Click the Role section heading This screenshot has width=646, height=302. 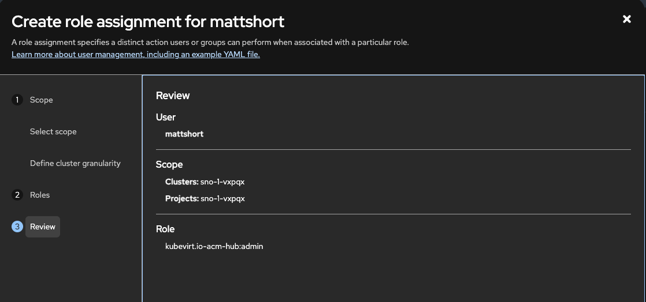click(x=165, y=229)
